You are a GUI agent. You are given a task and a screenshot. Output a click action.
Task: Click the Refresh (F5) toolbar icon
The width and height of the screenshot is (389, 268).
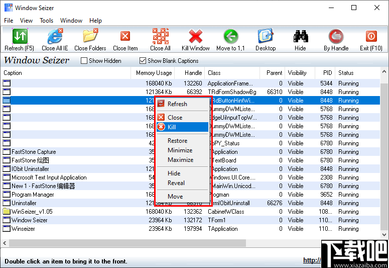point(20,36)
